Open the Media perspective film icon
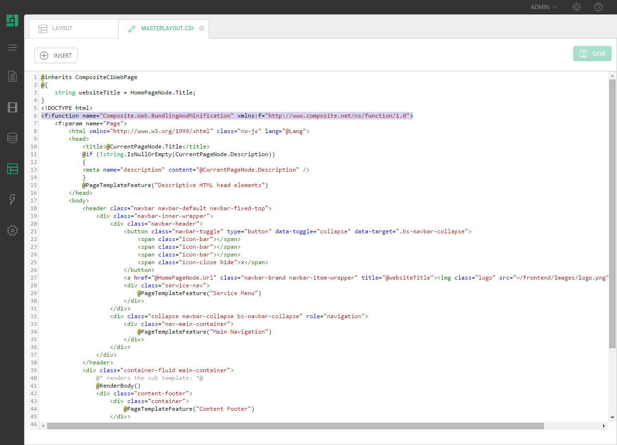 click(13, 107)
